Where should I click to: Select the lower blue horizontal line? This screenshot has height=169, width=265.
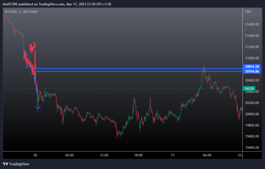(x=132, y=71)
